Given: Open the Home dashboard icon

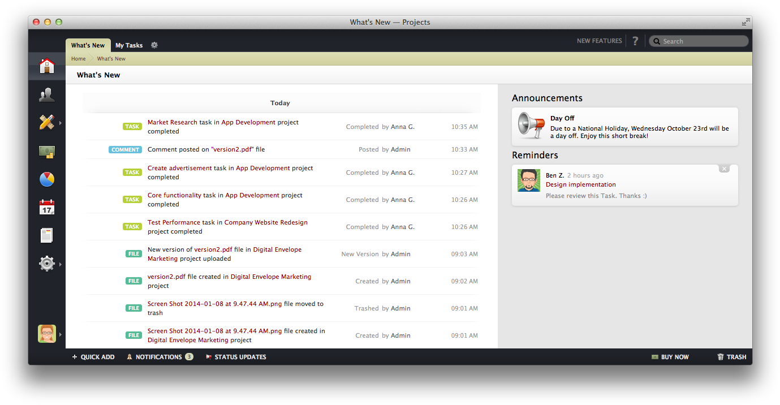Looking at the screenshot, I should pyautogui.click(x=46, y=66).
